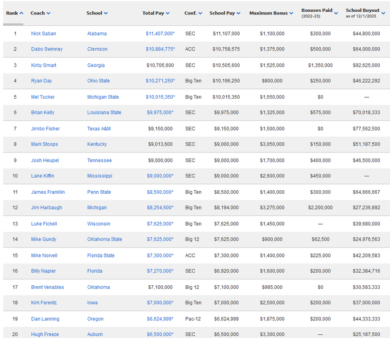Click the School Pay sort chevron
Screen dimensions: 390x338
click(238, 14)
